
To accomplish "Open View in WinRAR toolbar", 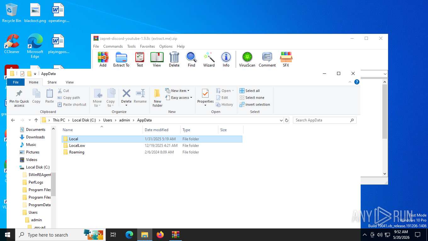I will point(157,60).
